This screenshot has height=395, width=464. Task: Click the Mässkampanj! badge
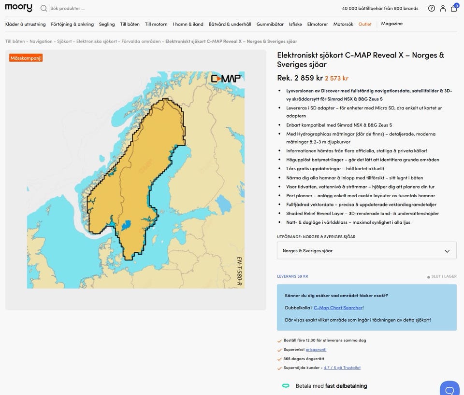pyautogui.click(x=26, y=58)
